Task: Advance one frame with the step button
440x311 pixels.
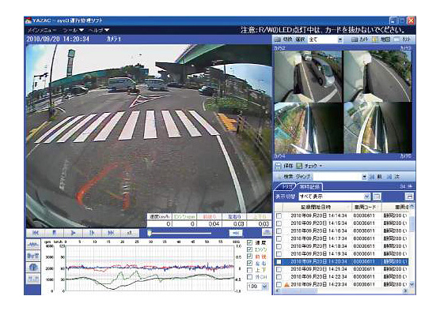Action: 92,233
